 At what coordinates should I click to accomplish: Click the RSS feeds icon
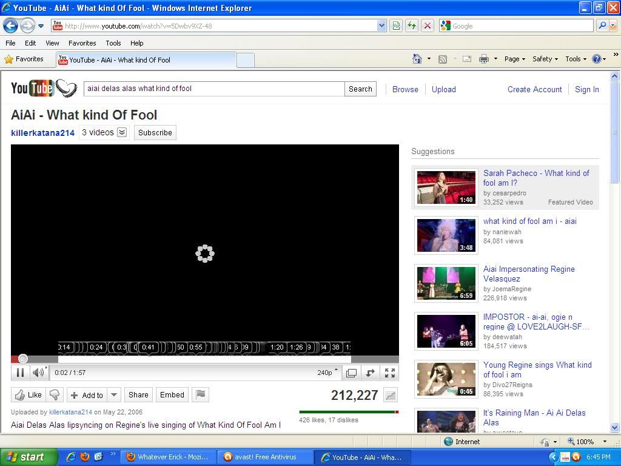tap(442, 59)
